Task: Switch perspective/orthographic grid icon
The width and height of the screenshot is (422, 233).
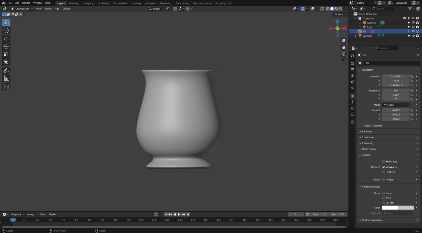Action: pyautogui.click(x=344, y=61)
